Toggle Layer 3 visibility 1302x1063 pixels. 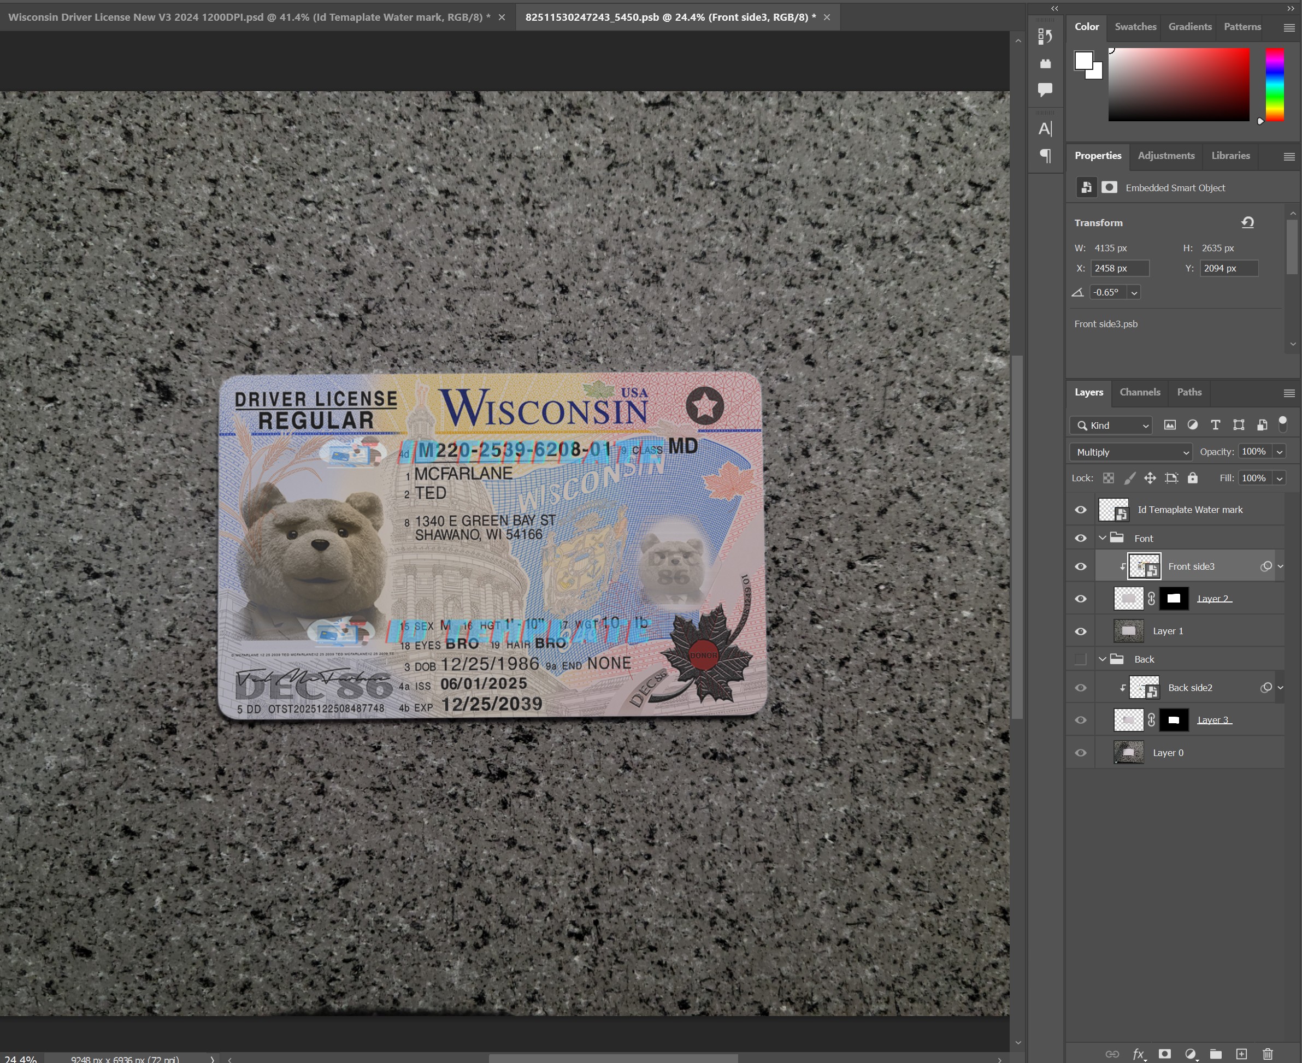click(x=1081, y=720)
